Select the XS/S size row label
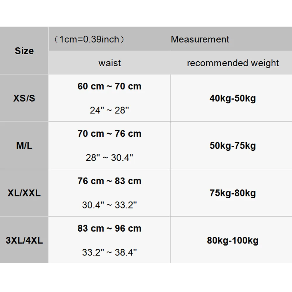The image size is (292, 292). click(24, 98)
